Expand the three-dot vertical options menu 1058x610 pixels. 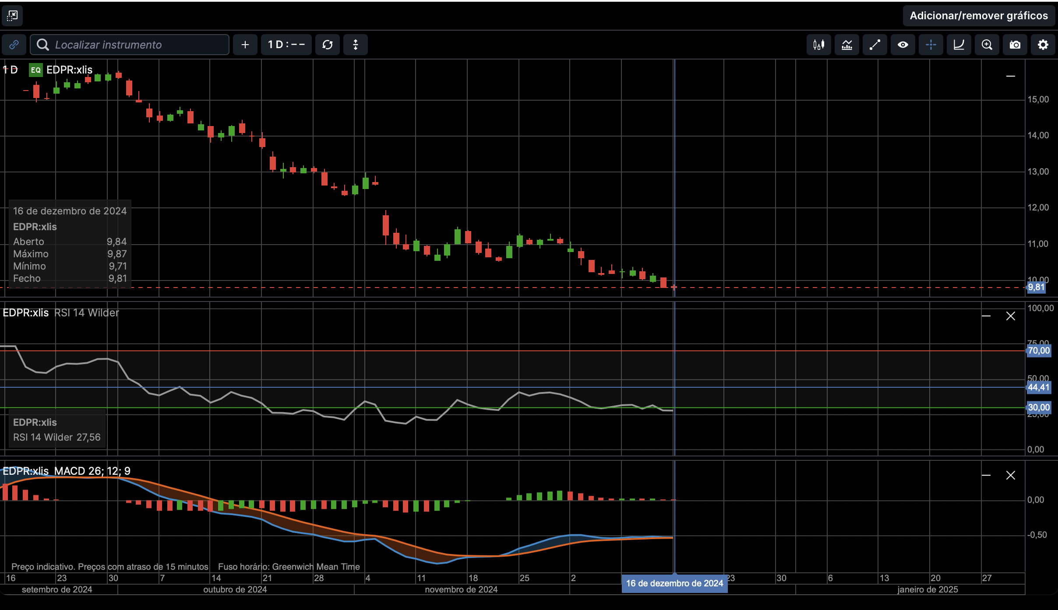(355, 45)
